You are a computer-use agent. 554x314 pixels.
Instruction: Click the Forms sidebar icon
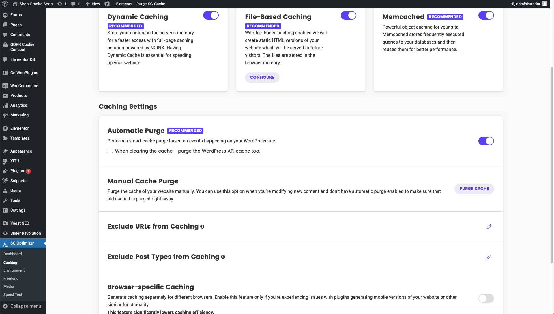coord(5,15)
